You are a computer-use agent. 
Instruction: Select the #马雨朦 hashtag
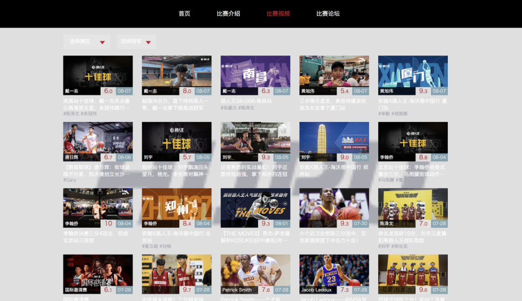click(386, 180)
